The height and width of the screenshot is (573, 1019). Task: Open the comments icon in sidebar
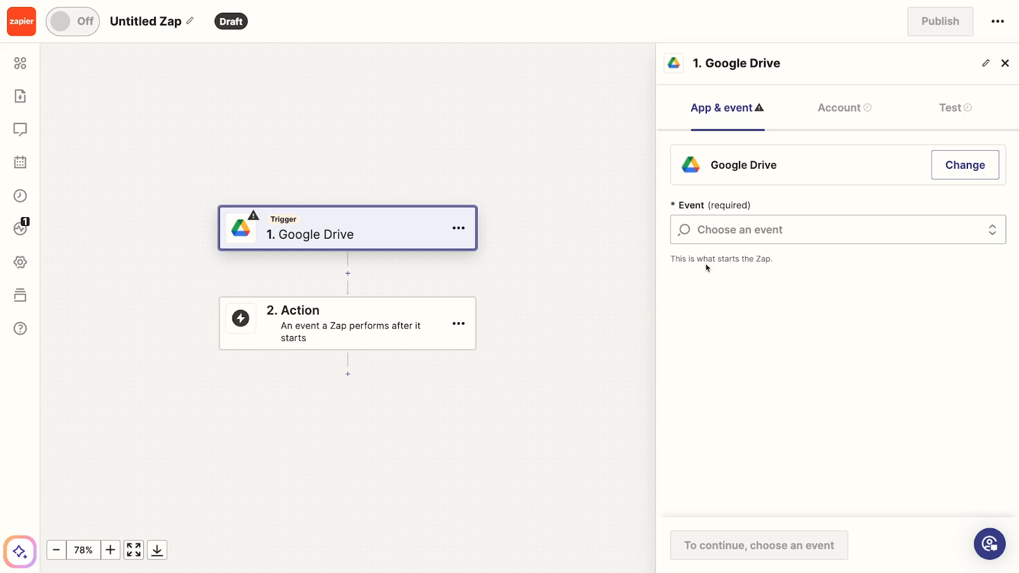pos(20,129)
